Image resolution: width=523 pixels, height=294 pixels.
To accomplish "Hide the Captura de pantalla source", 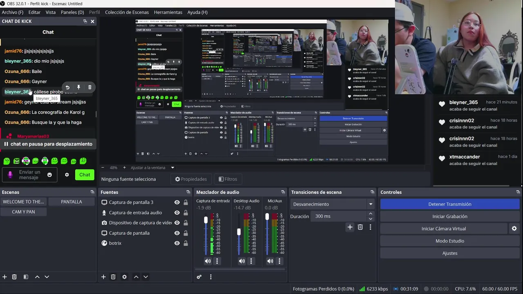I will pyautogui.click(x=177, y=233).
